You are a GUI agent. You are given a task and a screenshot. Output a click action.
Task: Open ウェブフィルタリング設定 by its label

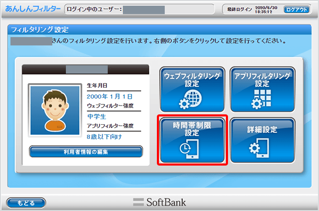pyautogui.click(x=192, y=79)
